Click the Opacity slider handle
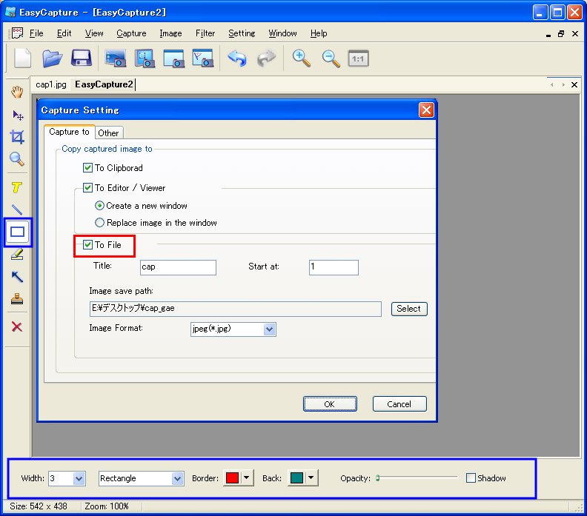 (x=378, y=478)
